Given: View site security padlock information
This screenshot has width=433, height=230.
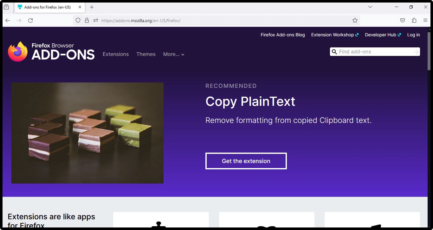Looking at the screenshot, I should click(87, 21).
